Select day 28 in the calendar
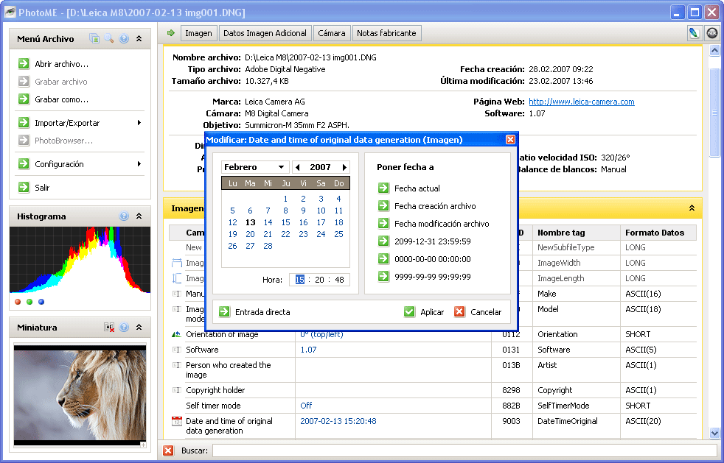Image resolution: width=724 pixels, height=463 pixels. pyautogui.click(x=268, y=246)
